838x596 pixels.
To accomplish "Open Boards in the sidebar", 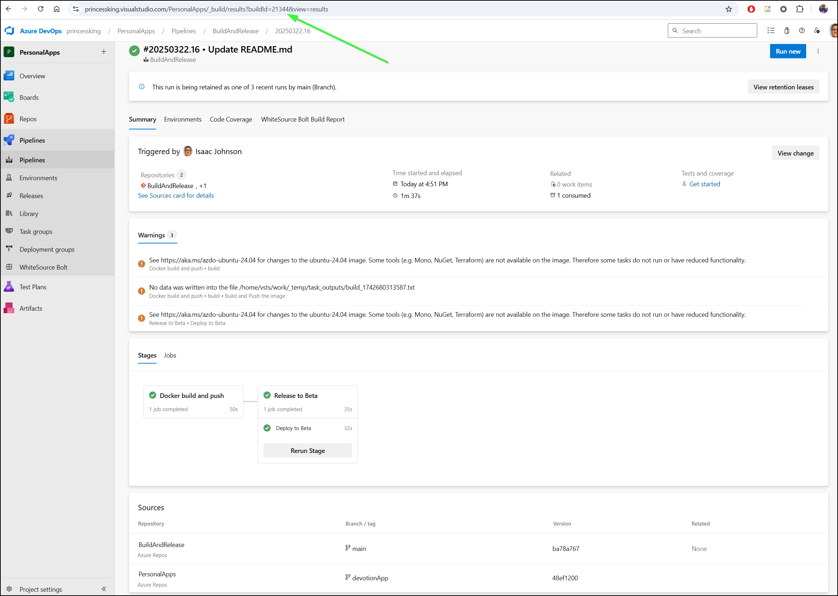I will coord(57,97).
